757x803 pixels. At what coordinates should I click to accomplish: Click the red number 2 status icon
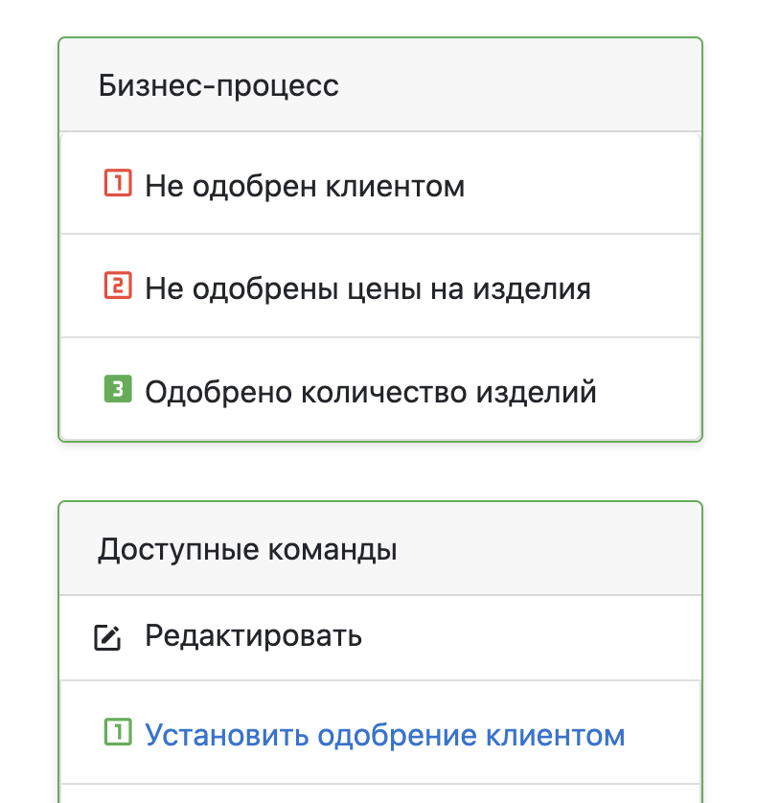[116, 287]
